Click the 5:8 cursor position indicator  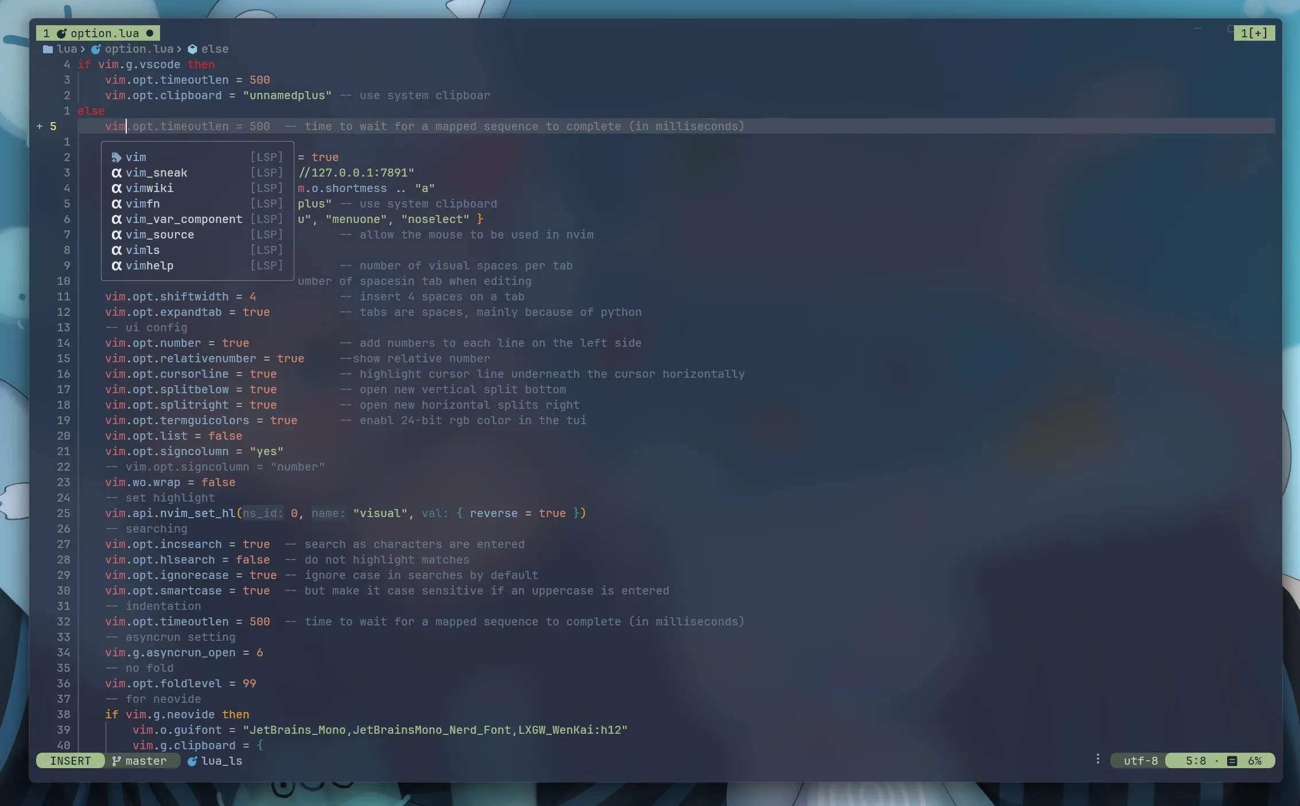1196,761
